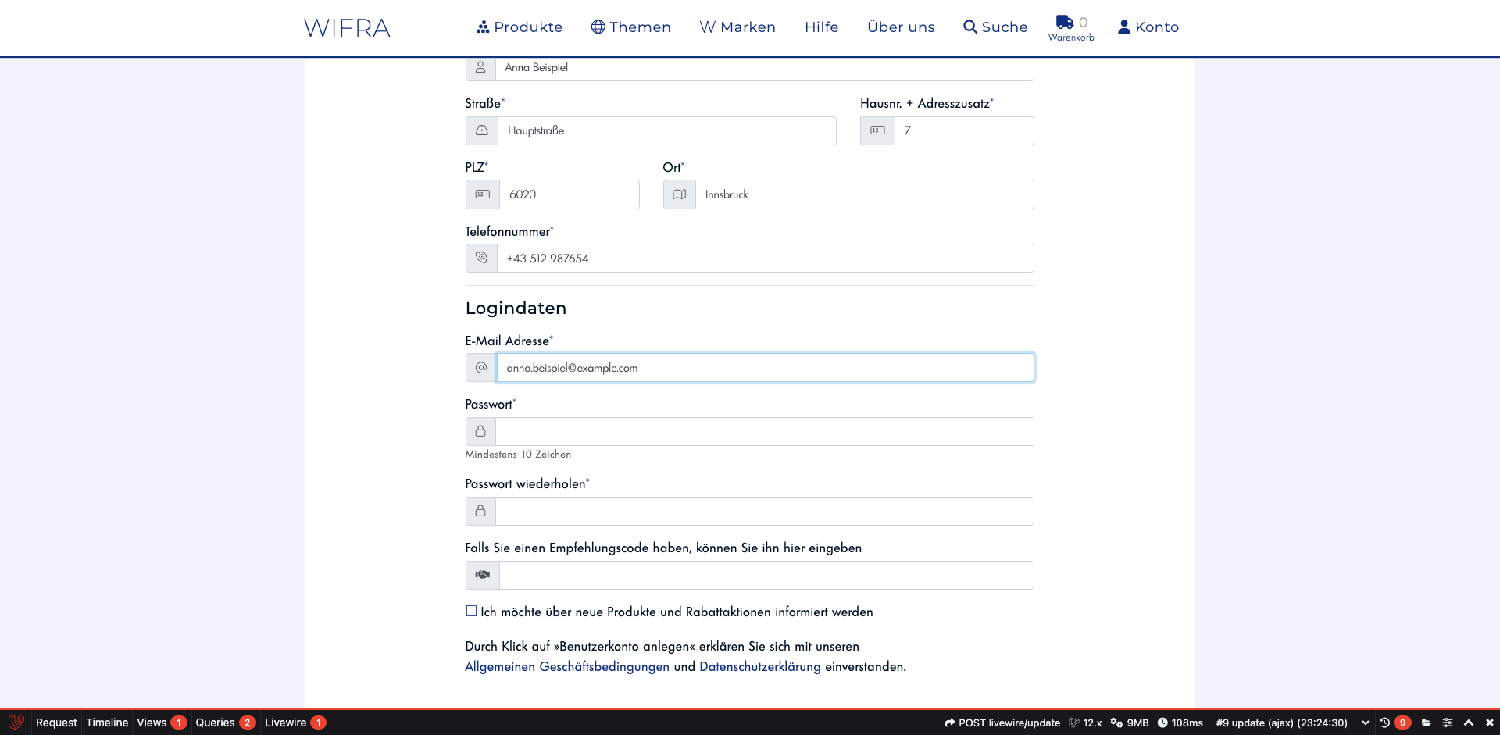Open the Allgemeinen Geschäftsbedingungen link
The height and width of the screenshot is (735, 1500).
point(566,666)
